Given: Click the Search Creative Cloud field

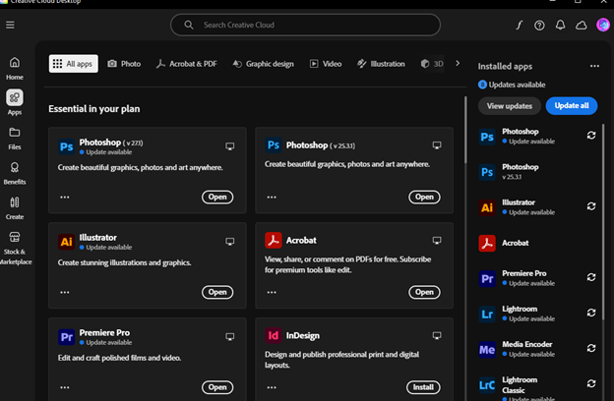Looking at the screenshot, I should click(305, 25).
